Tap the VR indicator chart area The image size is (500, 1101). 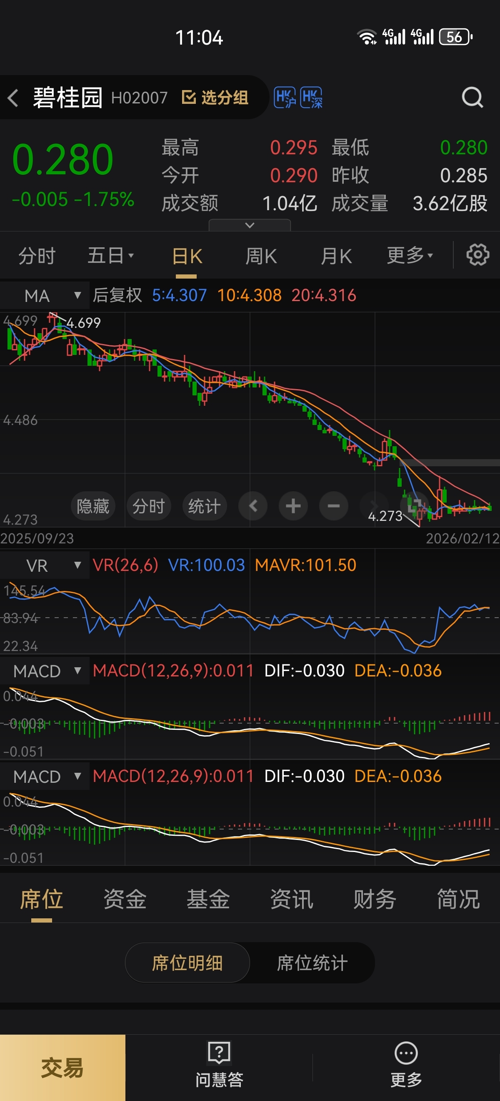(250, 617)
